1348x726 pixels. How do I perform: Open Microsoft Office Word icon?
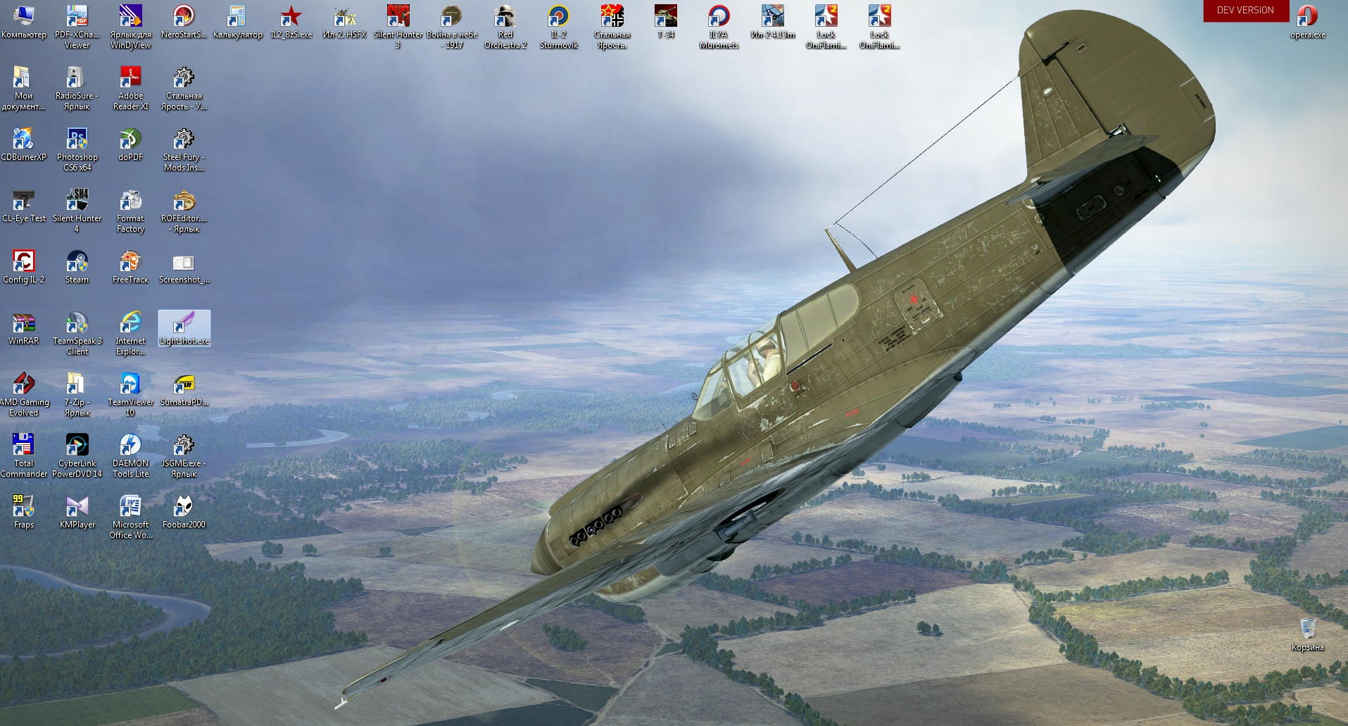point(130,516)
